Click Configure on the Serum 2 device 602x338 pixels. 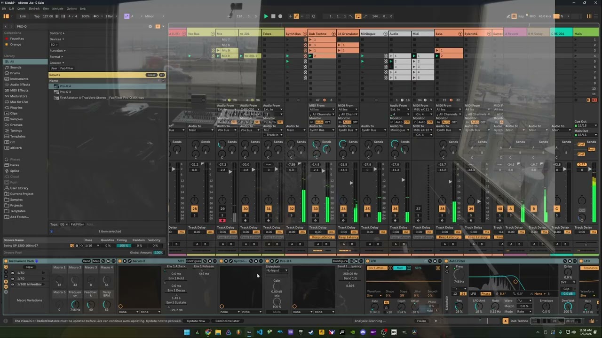point(193,261)
